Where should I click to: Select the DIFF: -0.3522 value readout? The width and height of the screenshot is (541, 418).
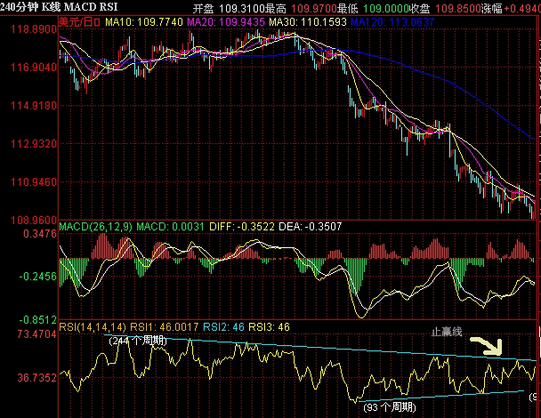242,227
